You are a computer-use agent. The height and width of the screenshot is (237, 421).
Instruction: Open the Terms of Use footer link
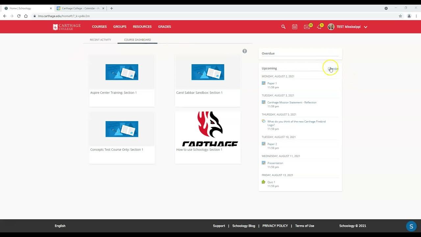[x=305, y=226]
